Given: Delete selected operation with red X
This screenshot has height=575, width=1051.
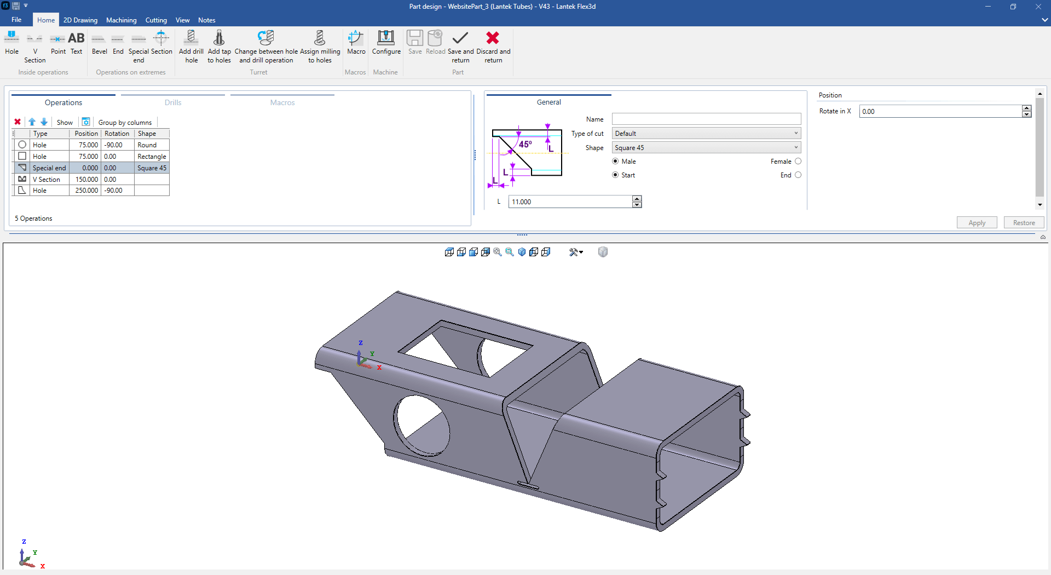Looking at the screenshot, I should tap(18, 122).
